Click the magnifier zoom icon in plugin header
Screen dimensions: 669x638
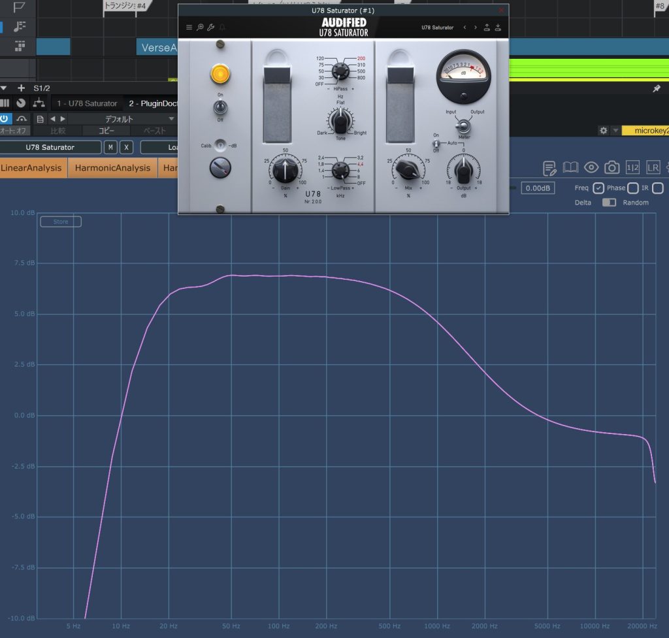coord(200,27)
